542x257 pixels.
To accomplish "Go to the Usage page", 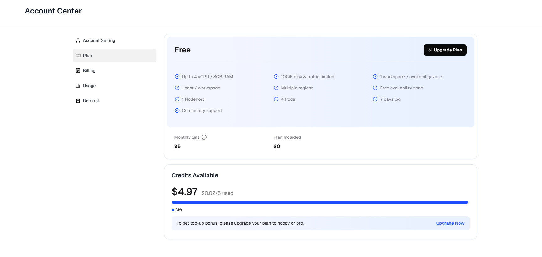I will click(x=89, y=86).
